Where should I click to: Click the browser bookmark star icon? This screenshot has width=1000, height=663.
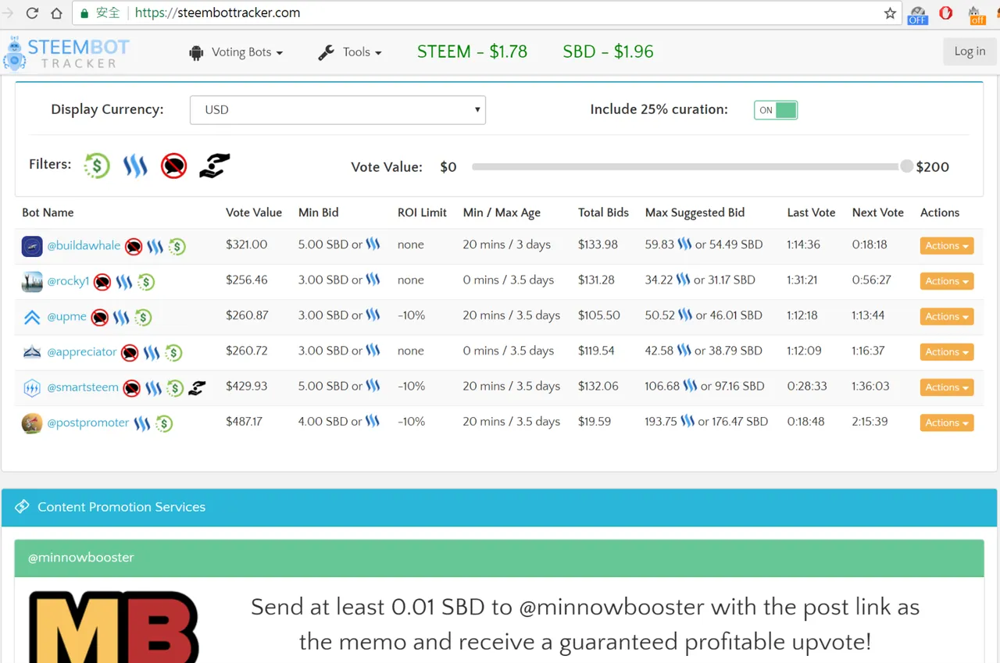coord(890,13)
